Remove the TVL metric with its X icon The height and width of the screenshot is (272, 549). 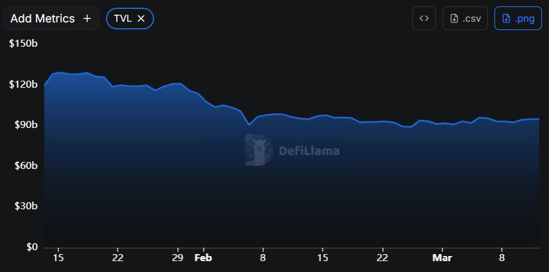tap(141, 19)
